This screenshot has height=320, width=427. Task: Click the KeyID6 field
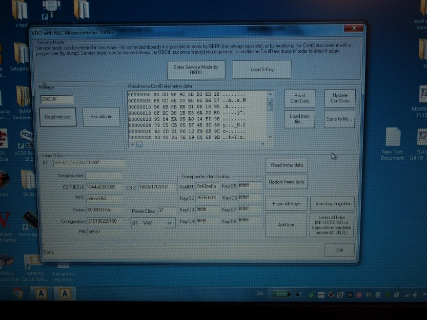pos(250,197)
